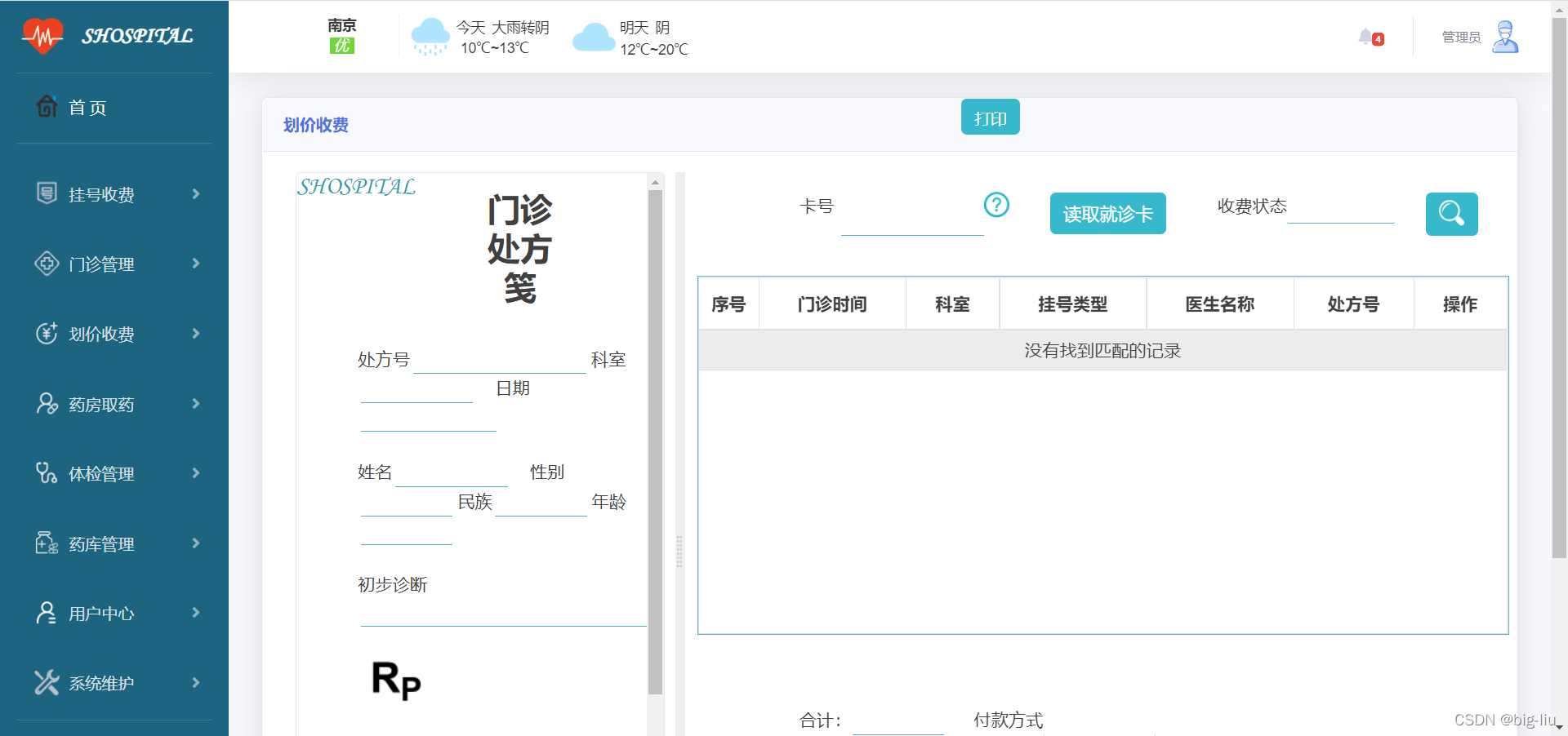Click the 门诊管理 medical cross icon
Viewport: 1568px width, 736px height.
[47, 264]
